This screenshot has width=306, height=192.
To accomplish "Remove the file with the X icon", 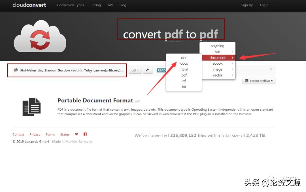I will [271, 69].
